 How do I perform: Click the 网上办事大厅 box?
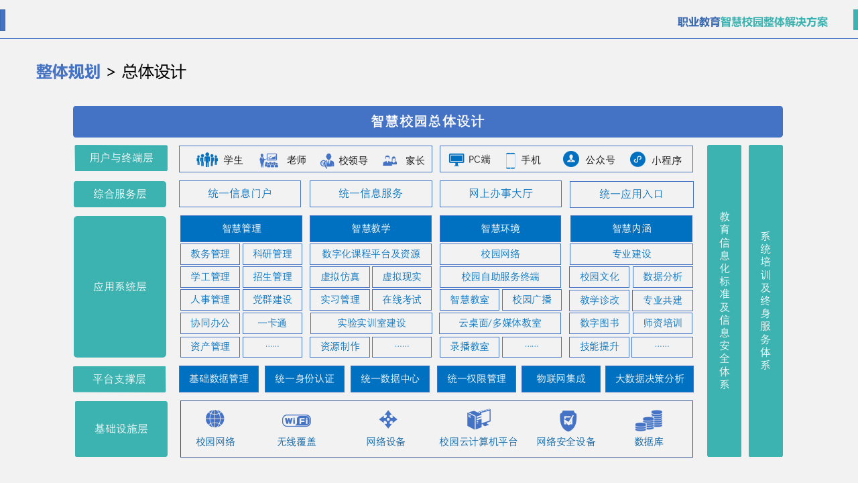[500, 194]
